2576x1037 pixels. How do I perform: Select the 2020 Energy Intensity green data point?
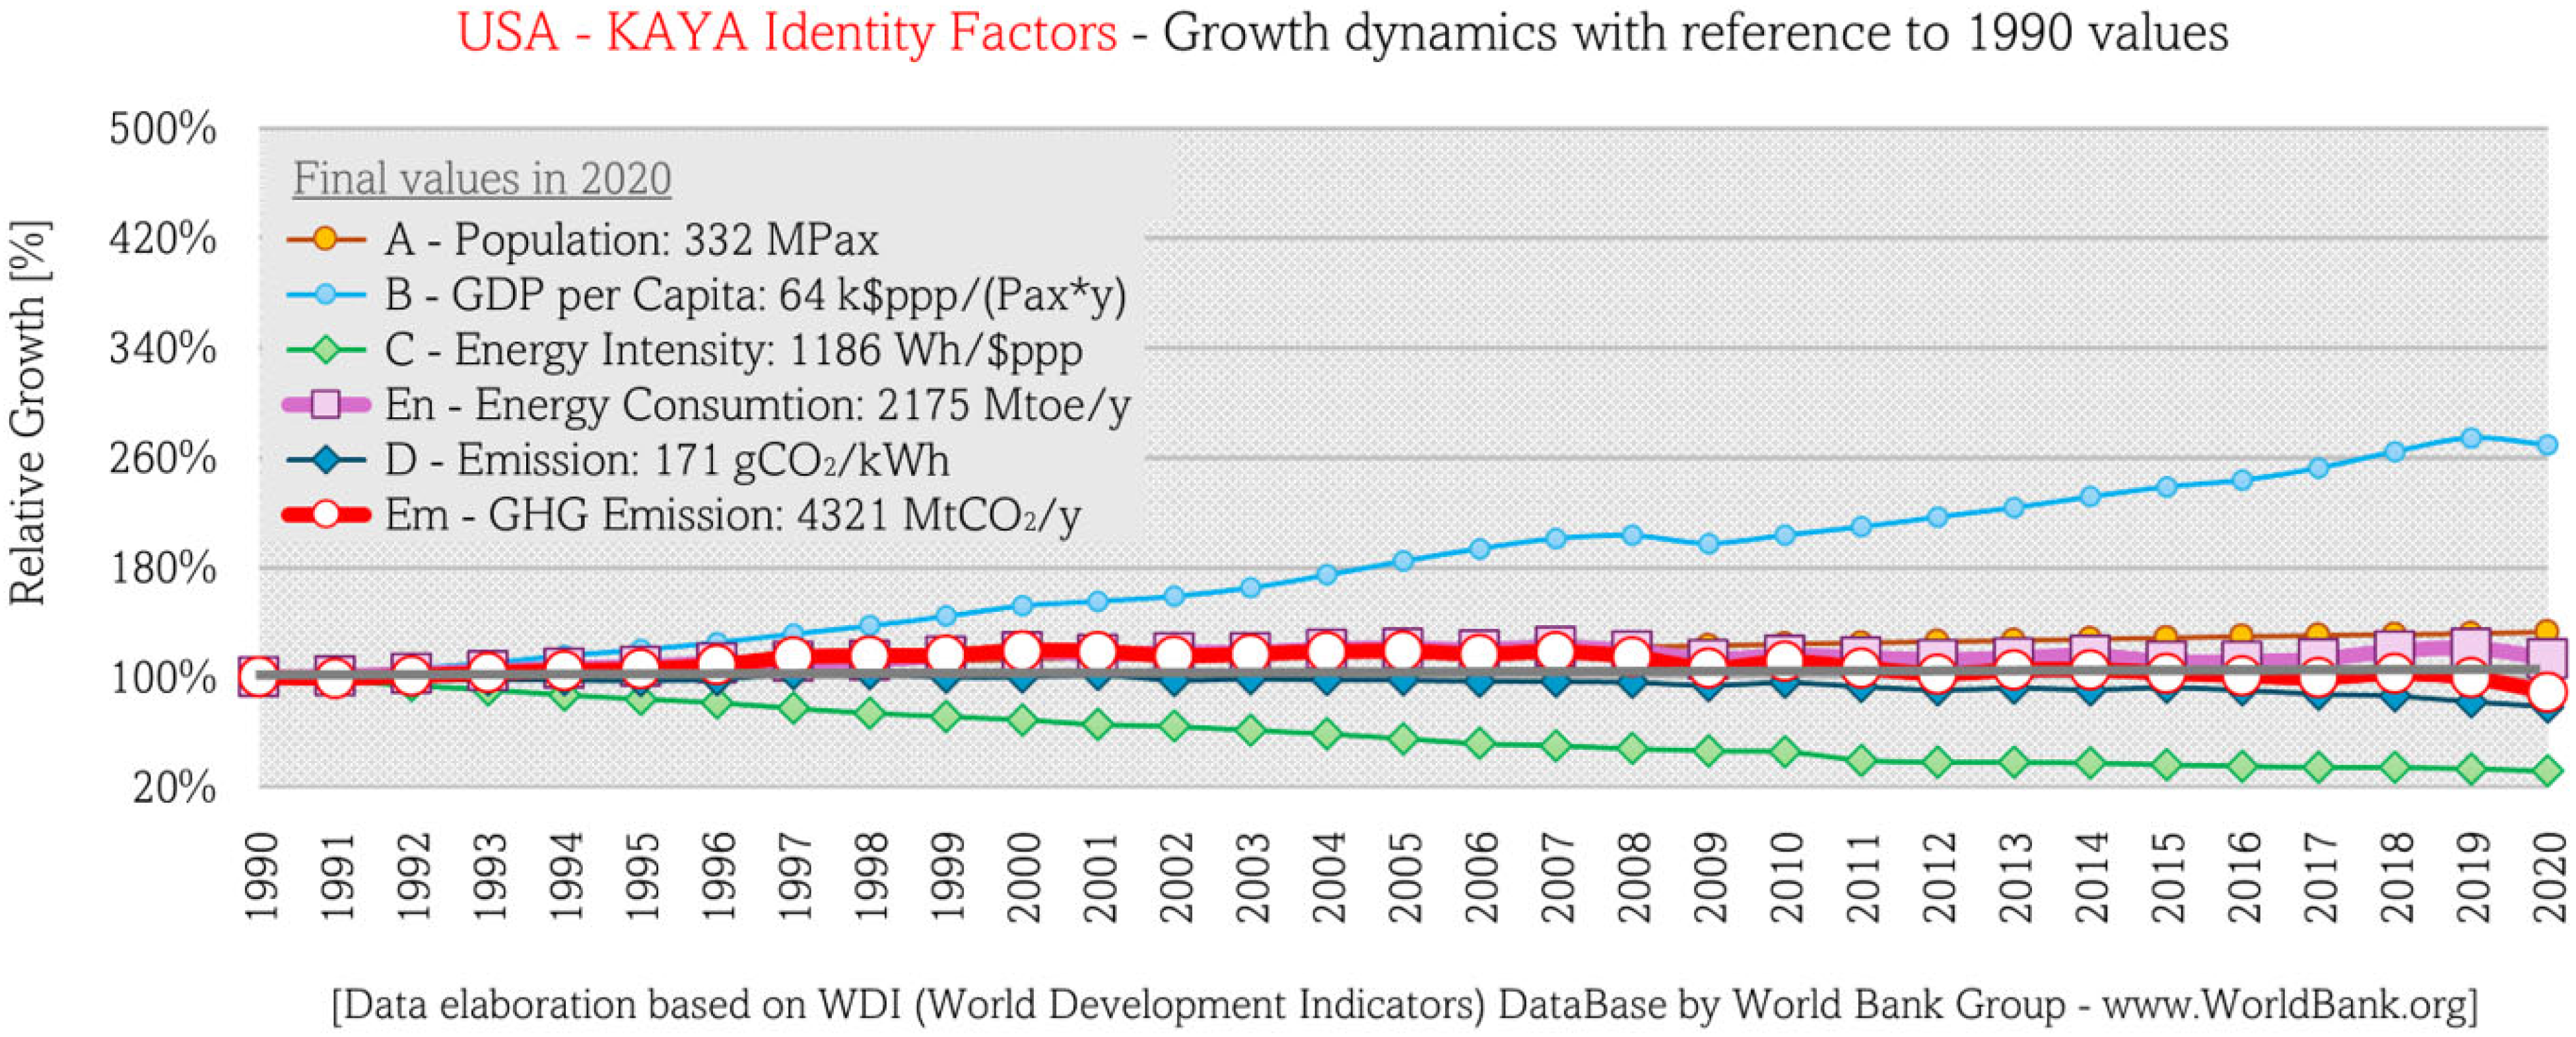click(2547, 771)
